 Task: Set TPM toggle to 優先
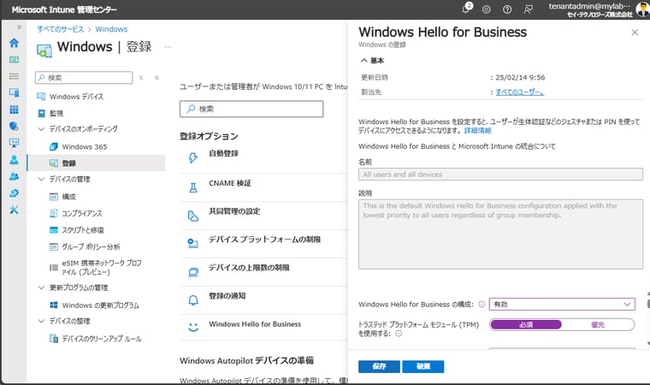(598, 325)
